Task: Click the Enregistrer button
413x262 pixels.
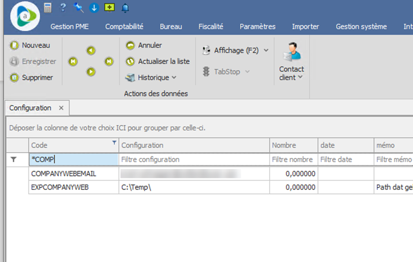Action: [33, 61]
